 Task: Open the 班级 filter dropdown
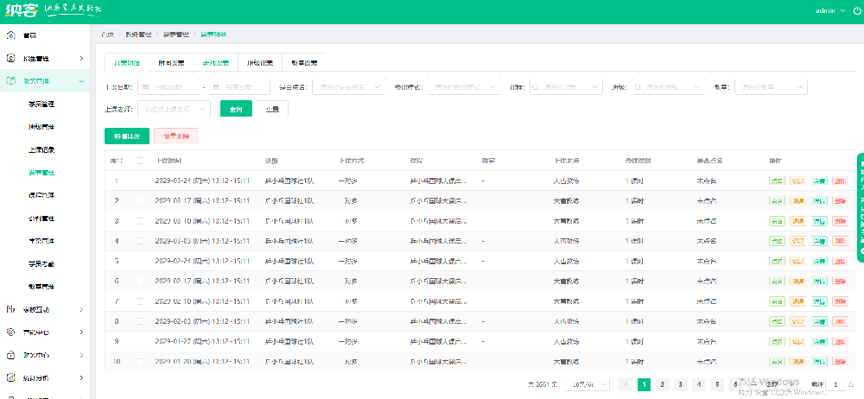[x=668, y=86]
